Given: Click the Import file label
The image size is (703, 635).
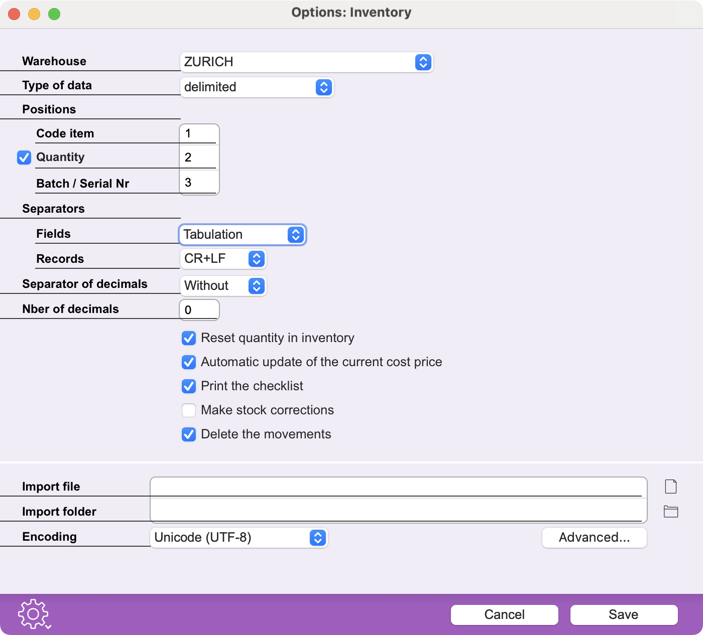Looking at the screenshot, I should pos(51,487).
